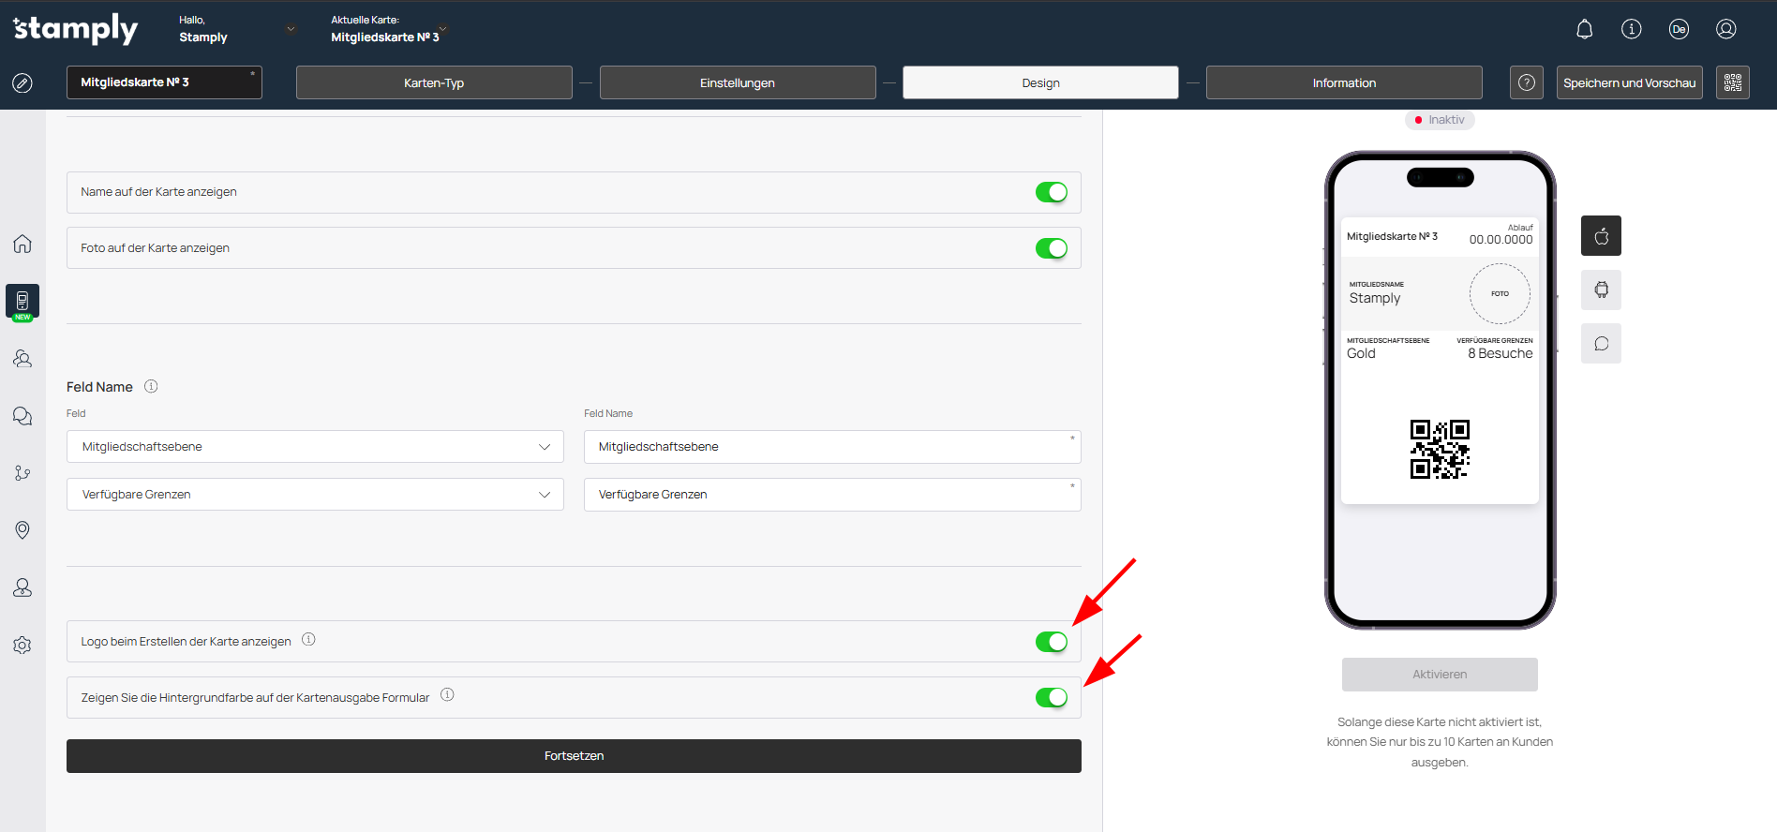Turn off Logo beim Erstellen toggle
The image size is (1777, 832).
1051,642
